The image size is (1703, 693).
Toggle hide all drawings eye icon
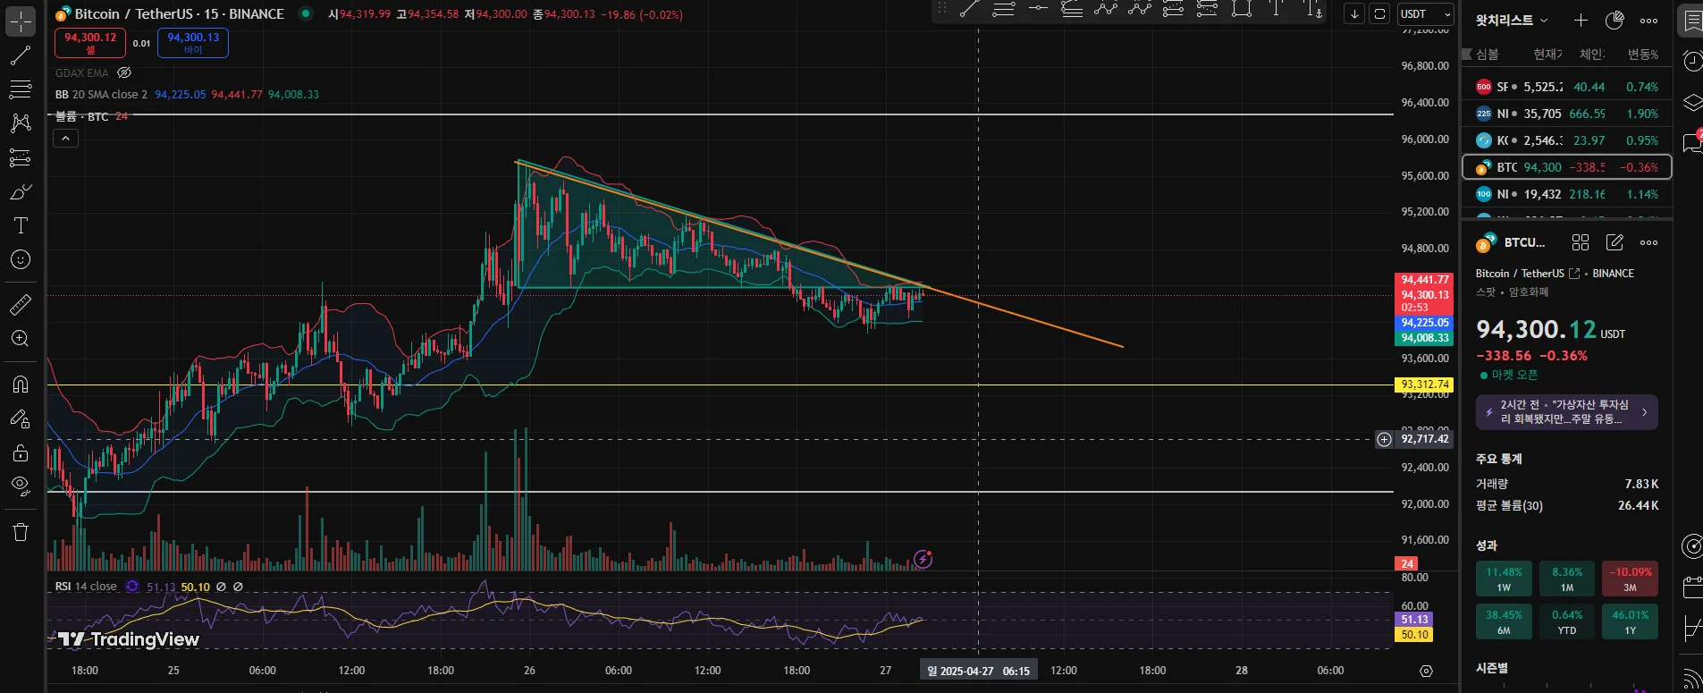20,486
